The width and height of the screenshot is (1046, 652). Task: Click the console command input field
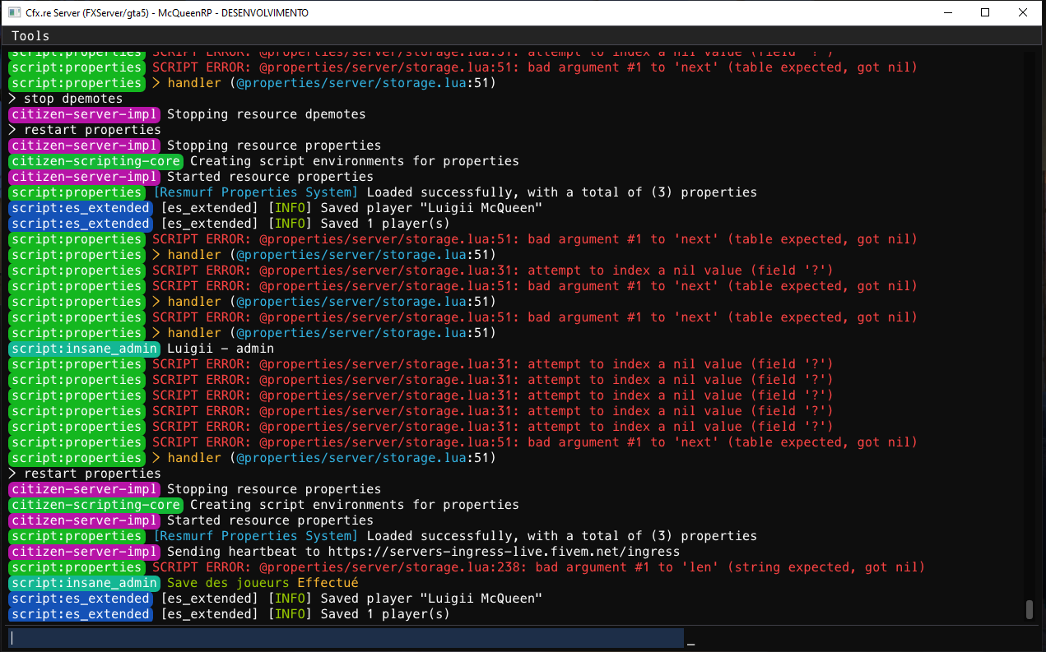[346, 638]
